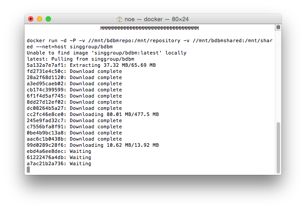Click the 'latest: Pulling from singgroup/bdbm' line
The height and width of the screenshot is (210, 306).
[80, 59]
